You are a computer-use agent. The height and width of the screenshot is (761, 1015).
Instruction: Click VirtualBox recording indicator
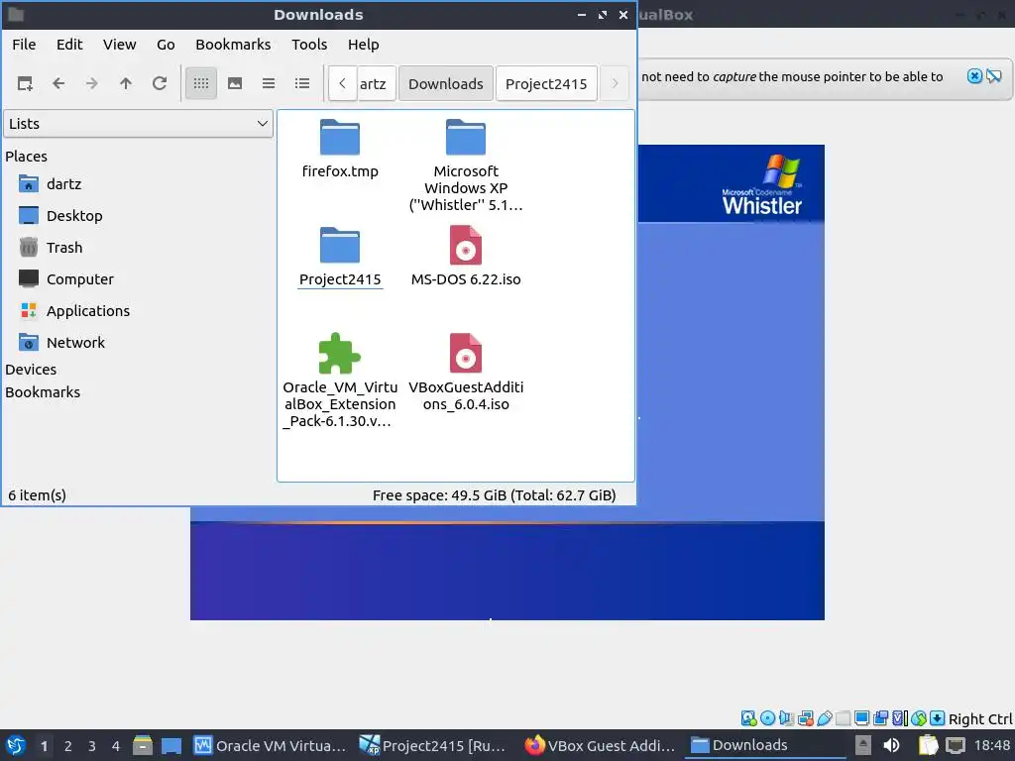[880, 718]
